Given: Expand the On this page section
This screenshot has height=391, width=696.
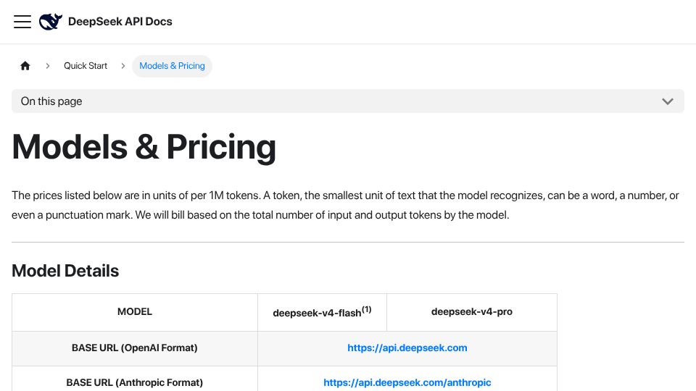Looking at the screenshot, I should click(348, 101).
